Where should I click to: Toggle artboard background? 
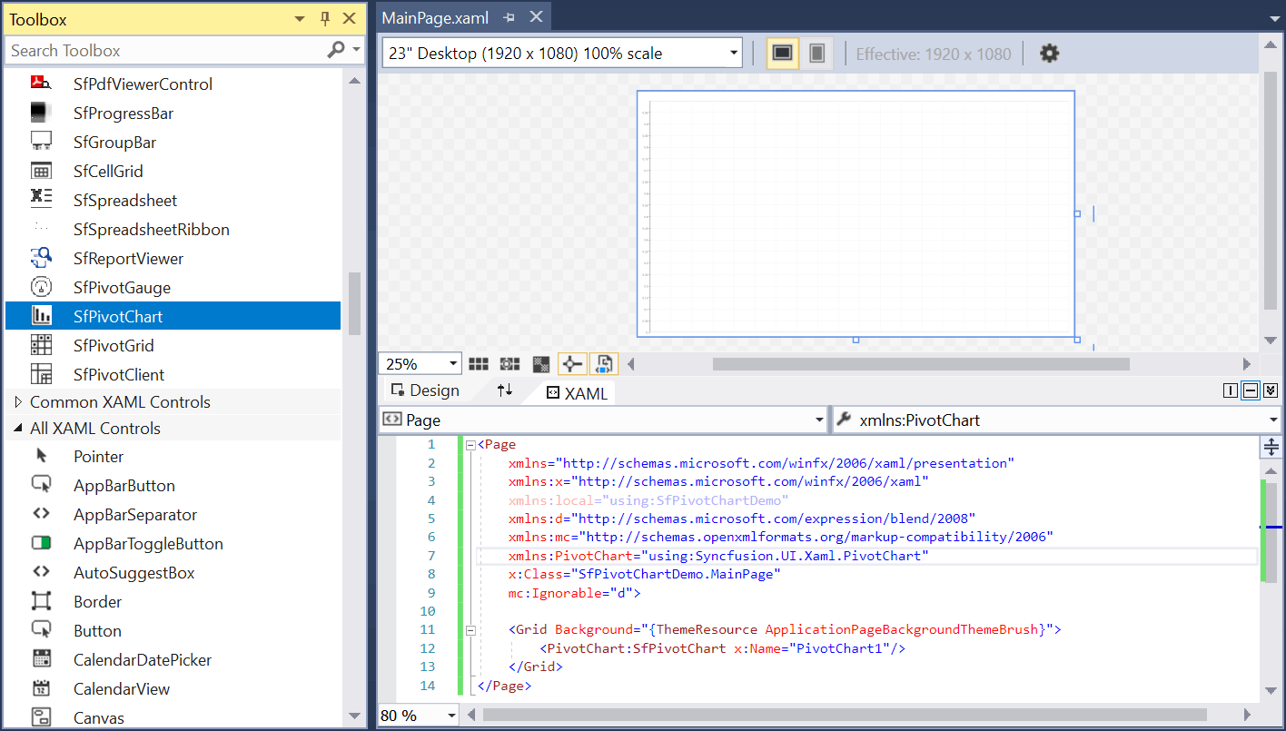540,364
